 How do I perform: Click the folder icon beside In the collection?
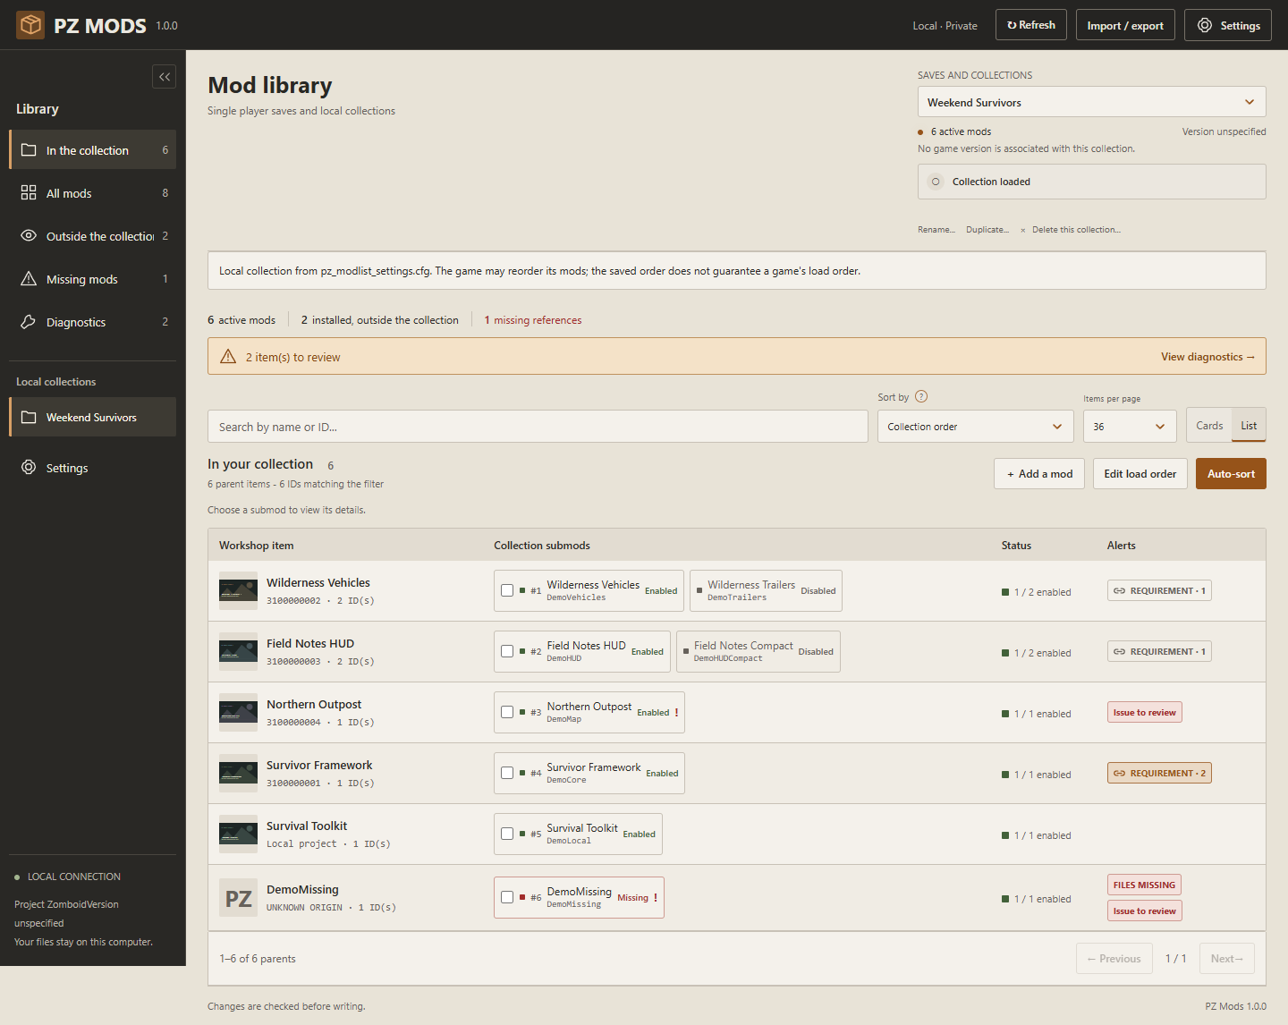pos(29,150)
